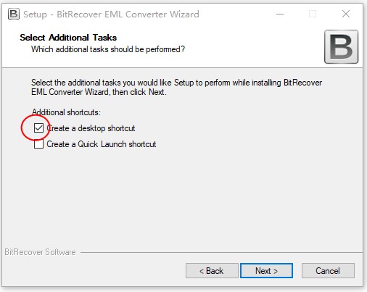Click the BitRecover B icon in title bar

click(14, 14)
